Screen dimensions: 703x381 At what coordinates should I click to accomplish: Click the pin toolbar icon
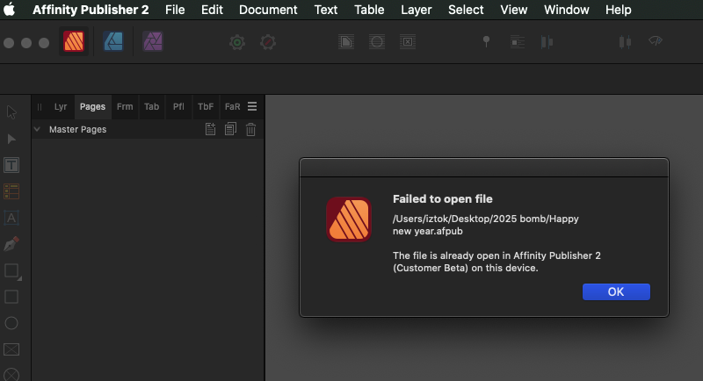tap(486, 41)
